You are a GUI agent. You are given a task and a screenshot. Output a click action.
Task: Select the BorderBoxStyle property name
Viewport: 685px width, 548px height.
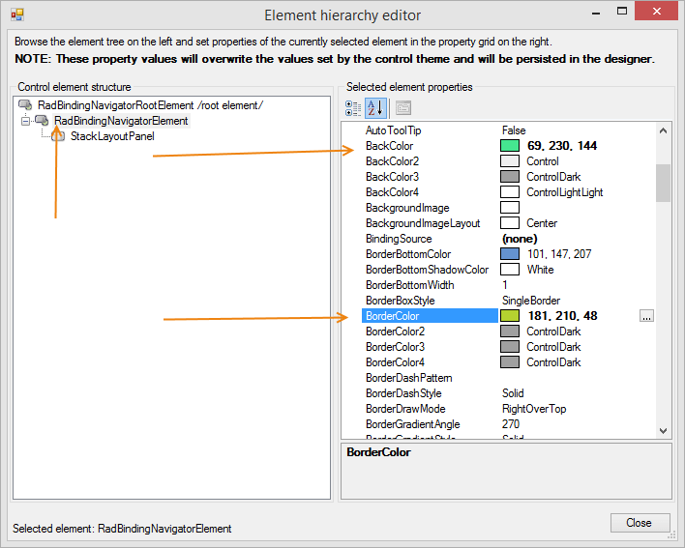401,301
